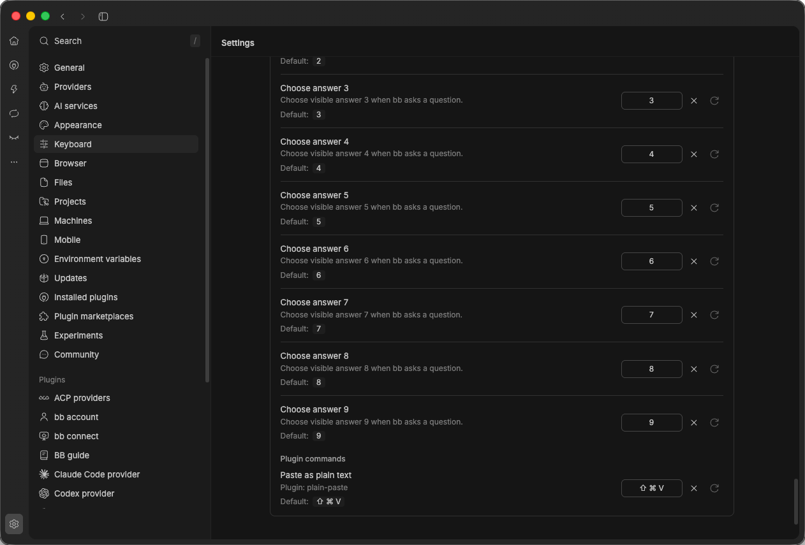Edit shortcut field for Choose answer 8
This screenshot has width=805, height=545.
click(x=651, y=369)
